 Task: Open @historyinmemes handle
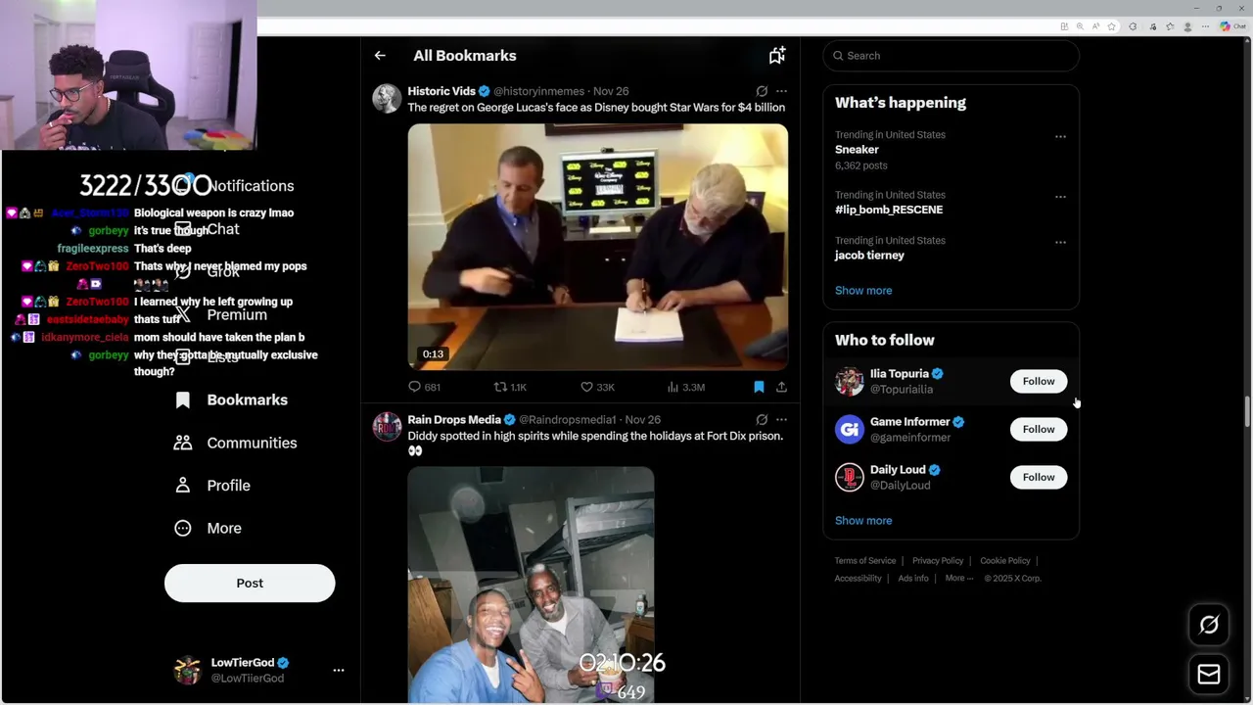[x=538, y=91]
